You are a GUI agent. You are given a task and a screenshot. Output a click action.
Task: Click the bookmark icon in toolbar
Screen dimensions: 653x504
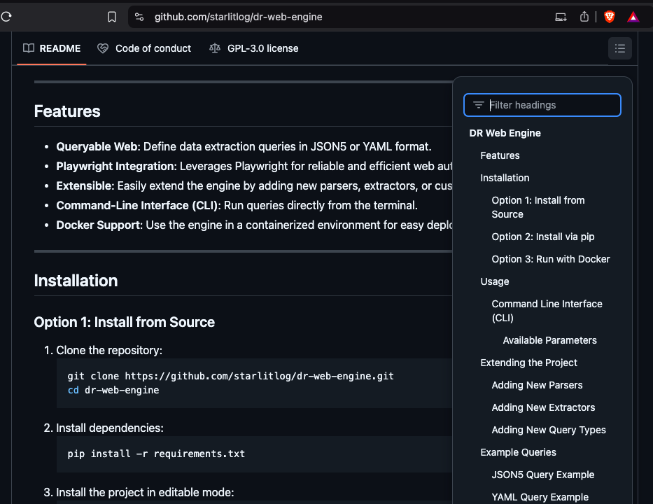[111, 17]
